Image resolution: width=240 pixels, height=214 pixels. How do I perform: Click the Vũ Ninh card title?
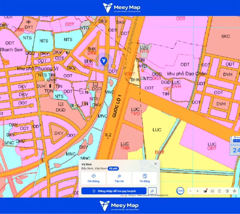(87, 164)
